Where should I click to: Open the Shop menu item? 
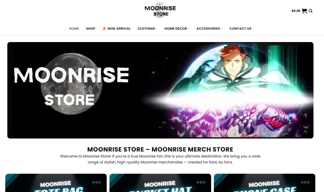pos(90,28)
